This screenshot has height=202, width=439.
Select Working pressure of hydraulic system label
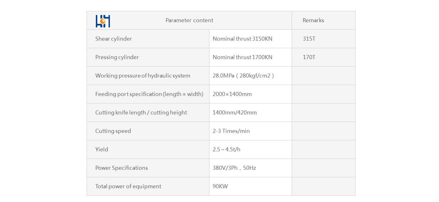(x=143, y=76)
